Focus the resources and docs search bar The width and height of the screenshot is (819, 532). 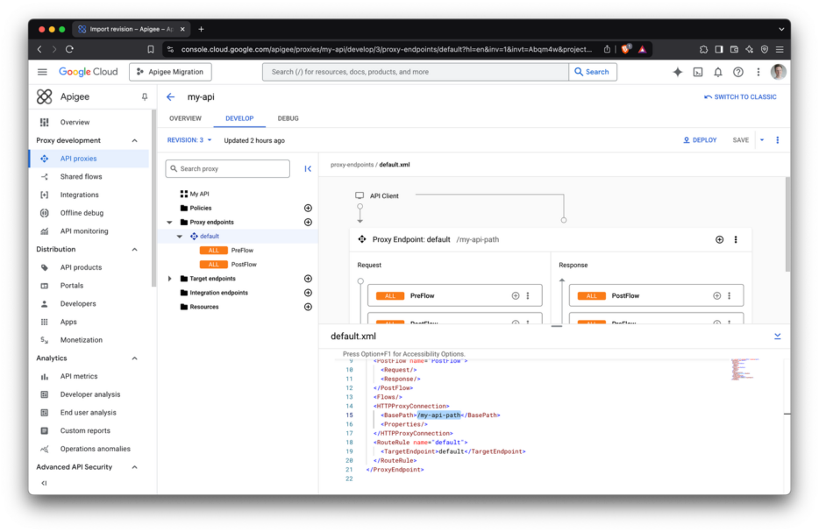click(416, 72)
